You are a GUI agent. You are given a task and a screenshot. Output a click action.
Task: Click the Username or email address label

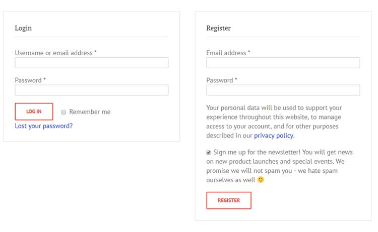click(x=53, y=53)
